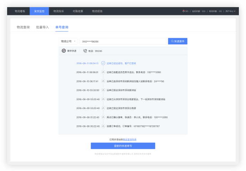246x171 pixels.
Task: Click the notification bell icon in header
Action: pos(184,11)
